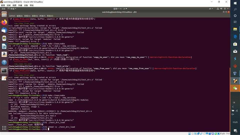Open VirtualBox 管理 menu
Screen dimensions: 240x135
3,5
